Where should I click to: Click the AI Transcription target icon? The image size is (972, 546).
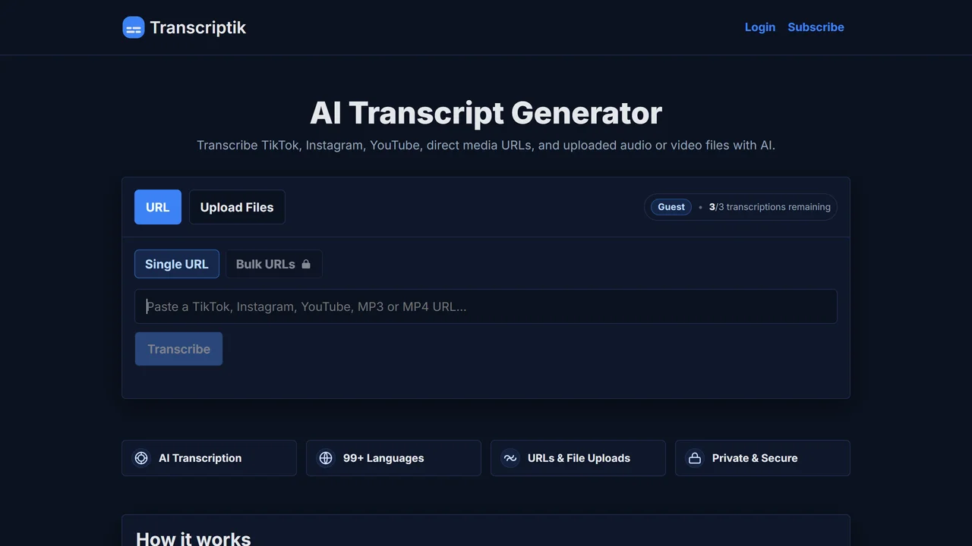141,458
